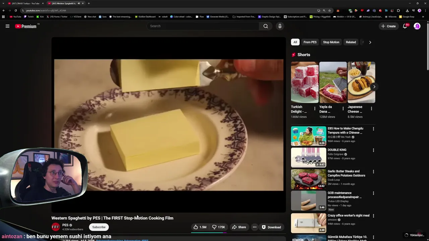The height and width of the screenshot is (241, 429).
Task: Open options for Japanese Cheese short
Action: point(371,108)
